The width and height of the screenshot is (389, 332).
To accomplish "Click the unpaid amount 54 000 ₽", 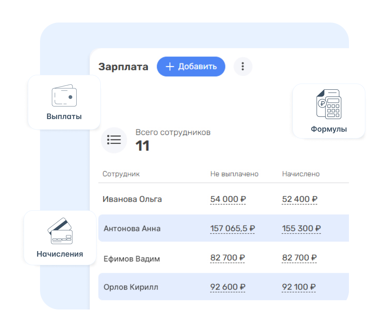I will [x=228, y=199].
